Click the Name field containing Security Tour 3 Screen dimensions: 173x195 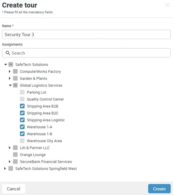[86, 34]
